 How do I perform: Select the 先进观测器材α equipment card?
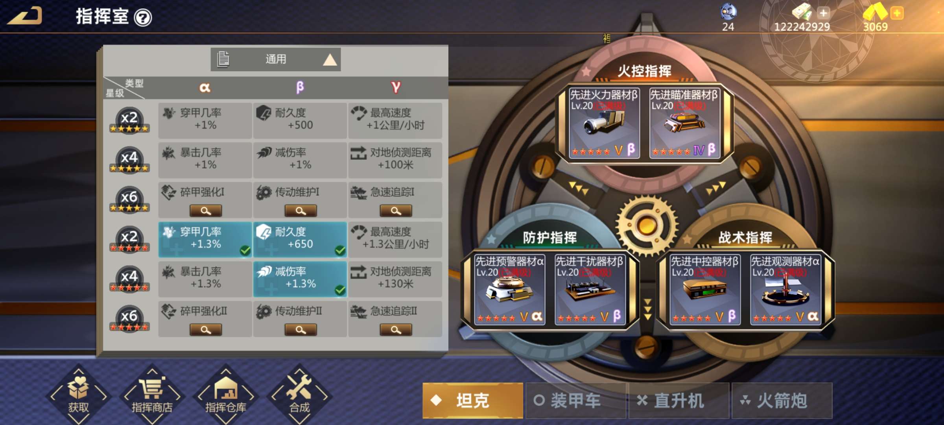785,289
